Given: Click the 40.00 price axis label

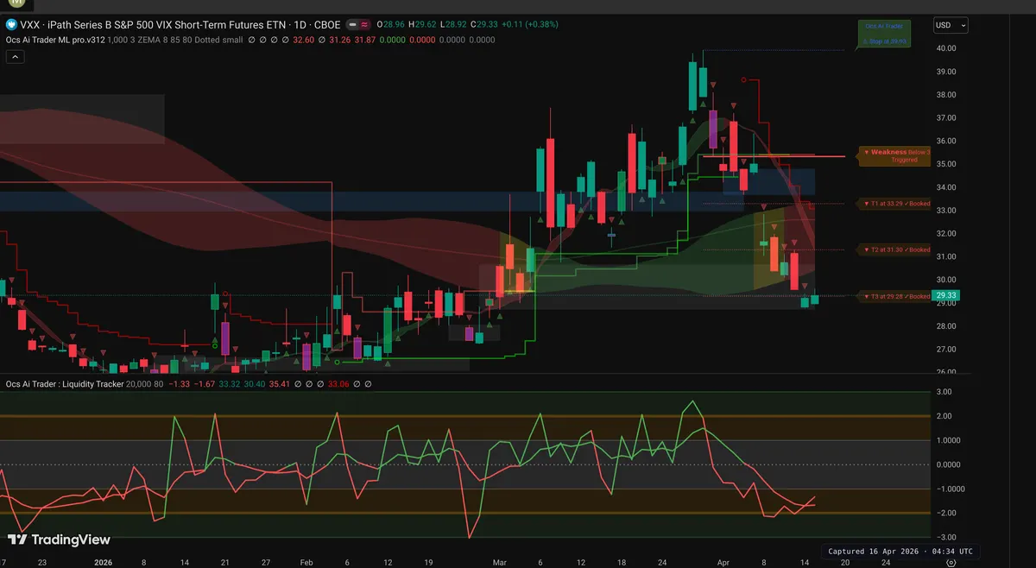Looking at the screenshot, I should 945,48.
